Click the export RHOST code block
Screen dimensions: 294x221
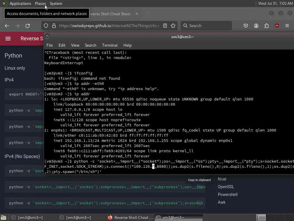24,94
